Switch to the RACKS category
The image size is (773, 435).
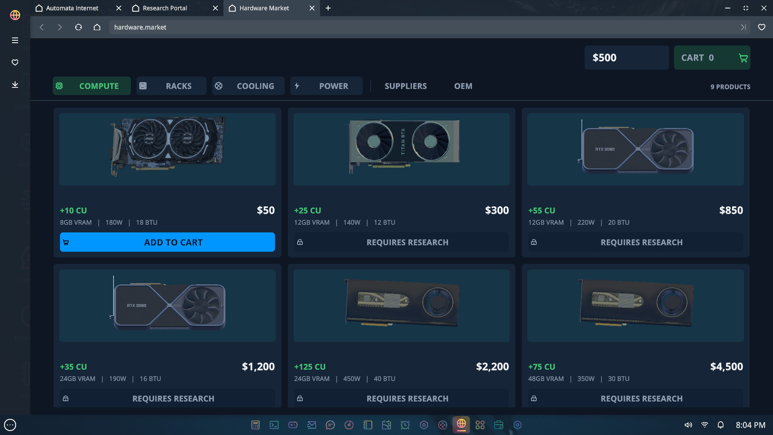[172, 86]
